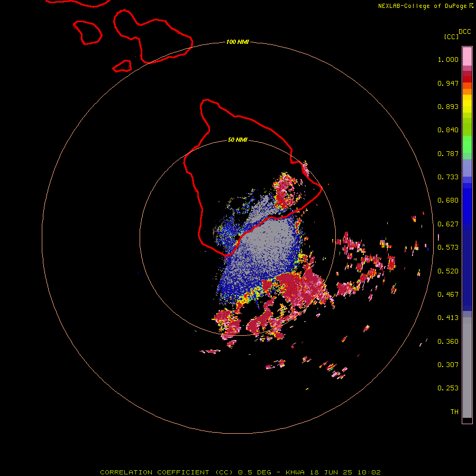Click the TH threshold label
The width and height of the screenshot is (476, 476).
[454, 412]
